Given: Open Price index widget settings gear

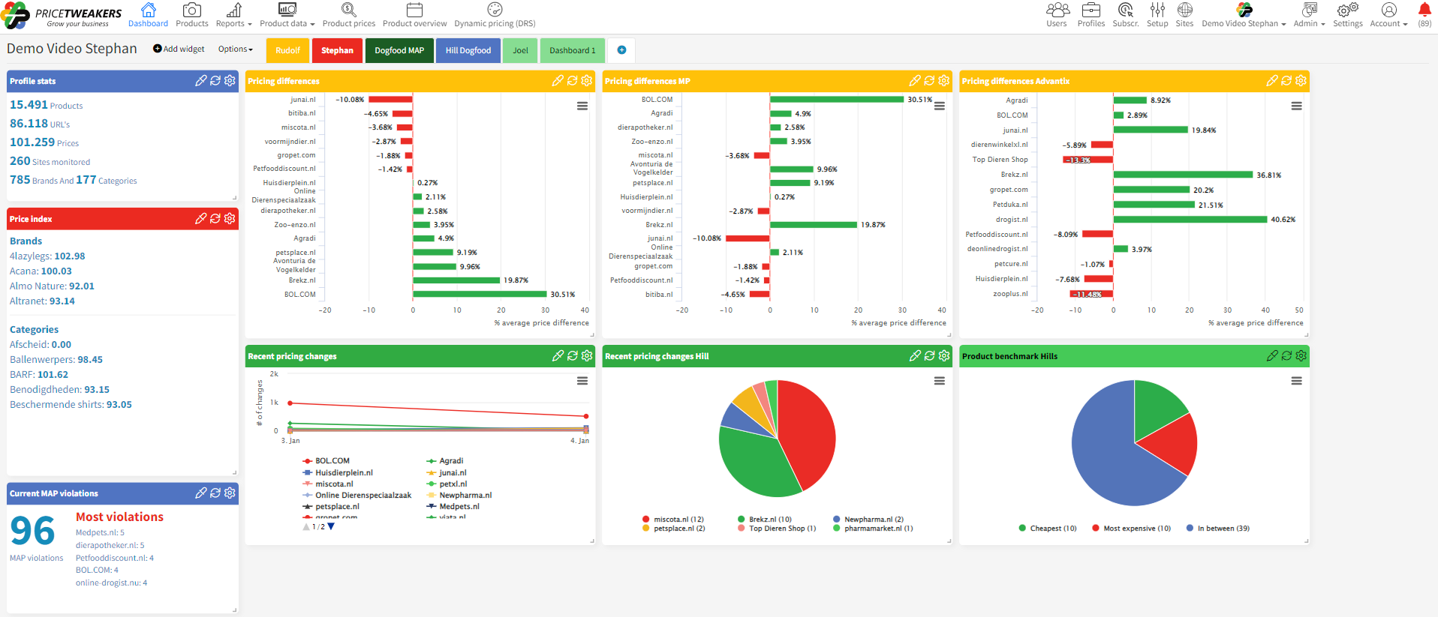Looking at the screenshot, I should pos(230,219).
